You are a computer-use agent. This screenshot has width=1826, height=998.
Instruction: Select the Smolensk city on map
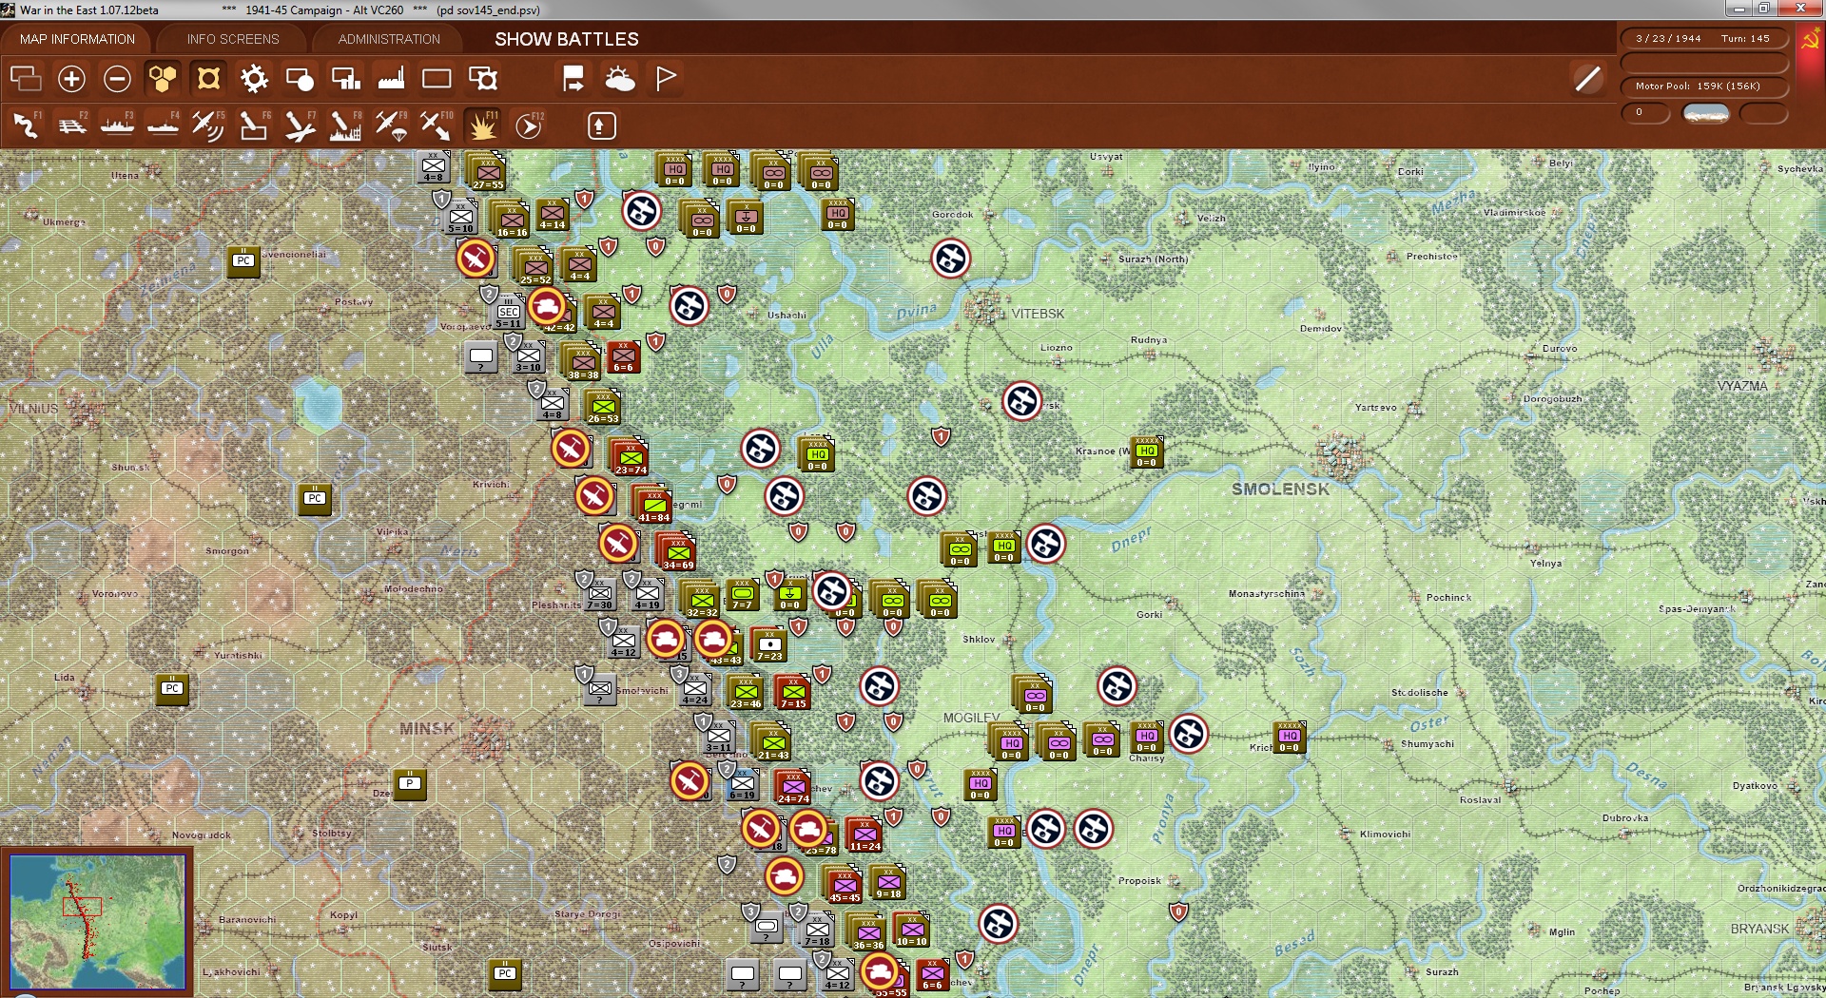click(1341, 454)
